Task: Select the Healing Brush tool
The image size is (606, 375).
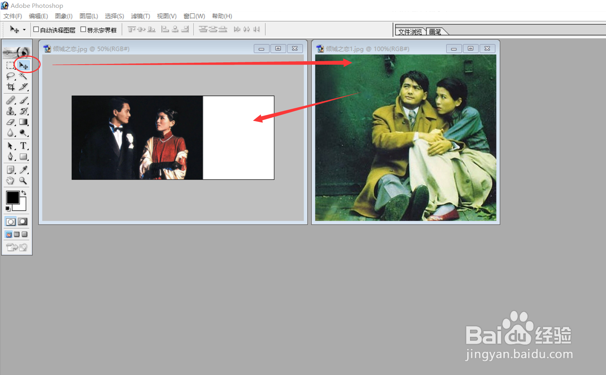Action: pos(11,100)
